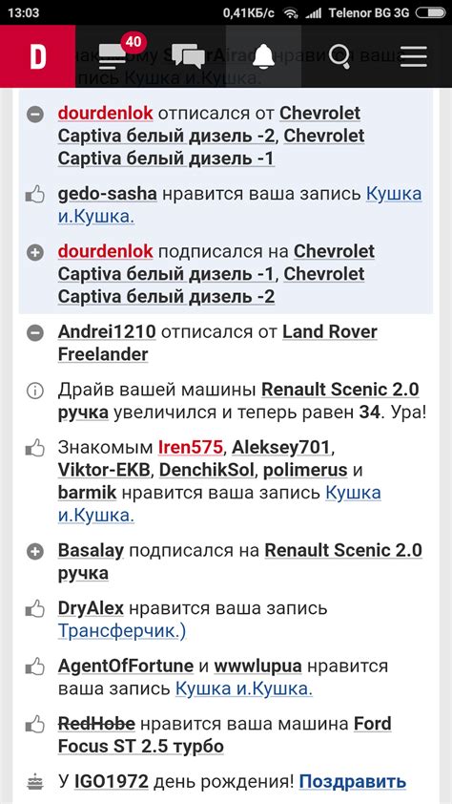Open the hamburger menu icon
The image size is (452, 804).
[x=414, y=56]
